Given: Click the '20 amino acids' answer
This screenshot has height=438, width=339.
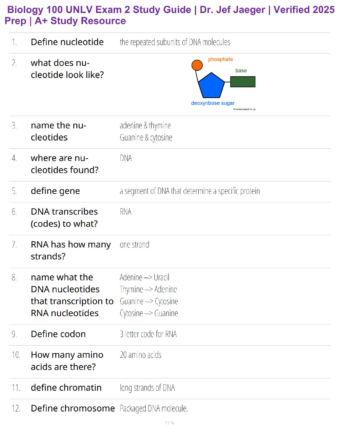Looking at the screenshot, I should (140, 355).
